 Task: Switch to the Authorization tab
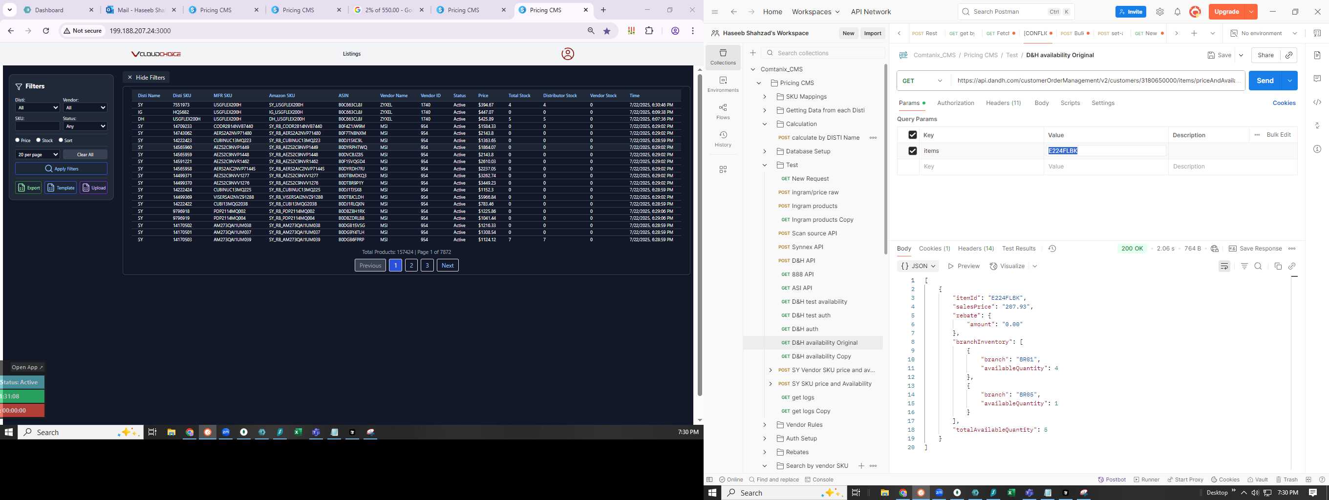click(956, 103)
